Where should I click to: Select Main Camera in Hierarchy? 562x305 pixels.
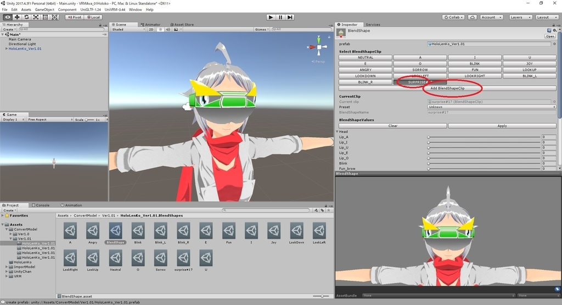coord(20,39)
